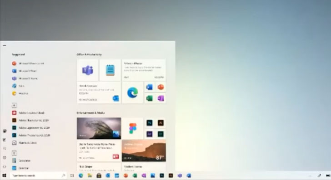
Task: Open Alarms & Clock from app list
Action: click(24, 143)
